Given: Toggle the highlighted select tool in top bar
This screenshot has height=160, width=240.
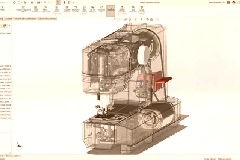Looking at the screenshot, I should click(58, 2).
